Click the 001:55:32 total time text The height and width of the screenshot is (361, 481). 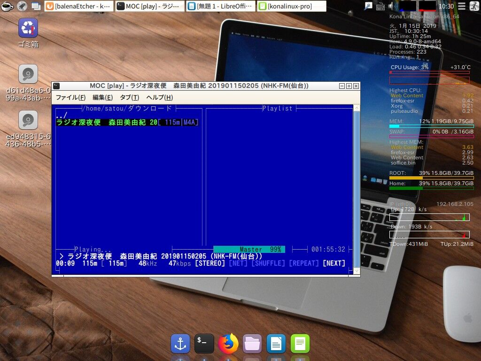tap(328, 249)
